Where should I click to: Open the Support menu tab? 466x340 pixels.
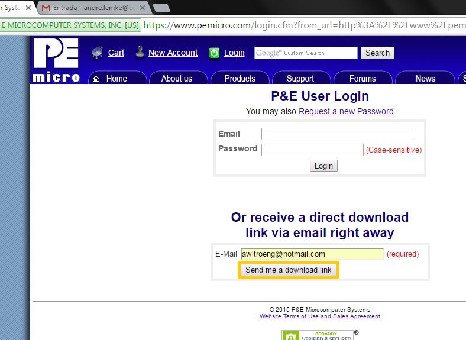click(x=301, y=79)
